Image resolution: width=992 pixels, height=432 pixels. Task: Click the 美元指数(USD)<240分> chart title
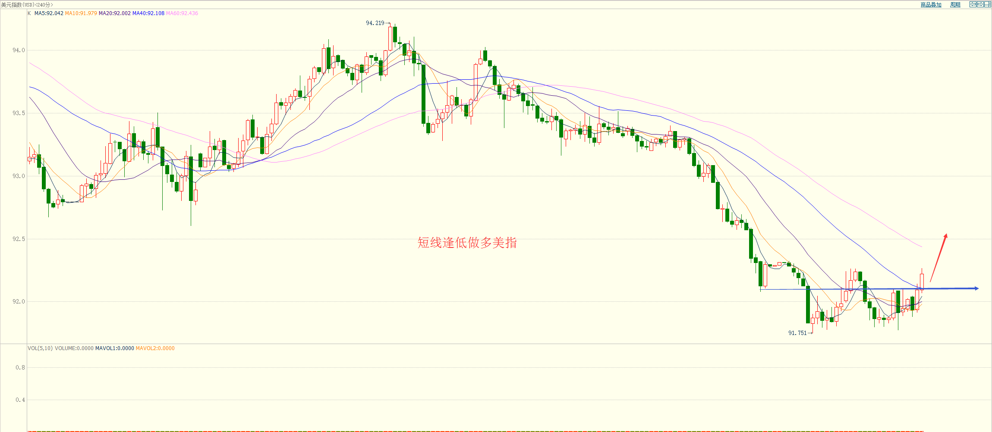coord(27,4)
